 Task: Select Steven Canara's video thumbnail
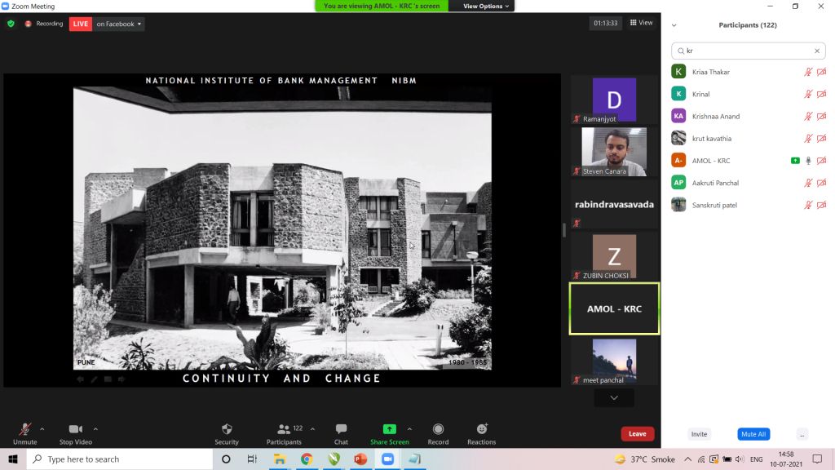pyautogui.click(x=614, y=152)
